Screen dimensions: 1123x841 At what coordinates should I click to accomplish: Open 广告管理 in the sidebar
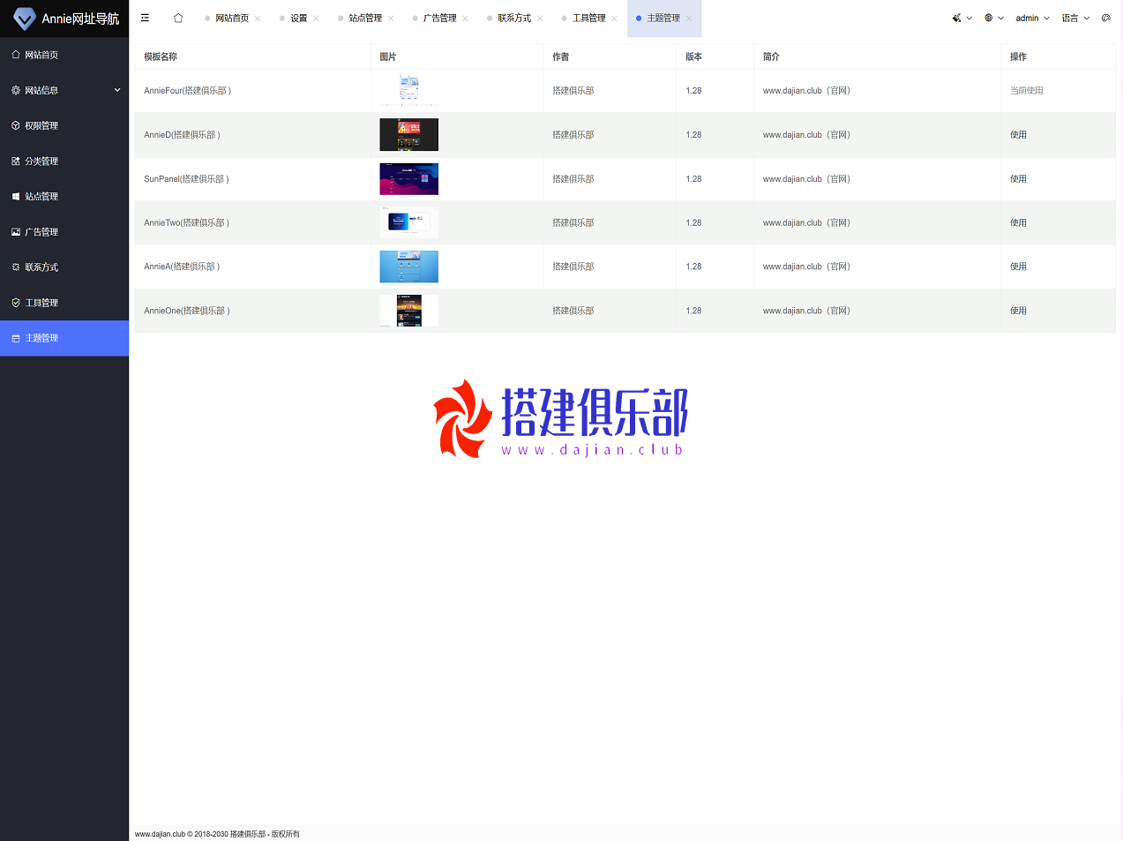click(64, 231)
